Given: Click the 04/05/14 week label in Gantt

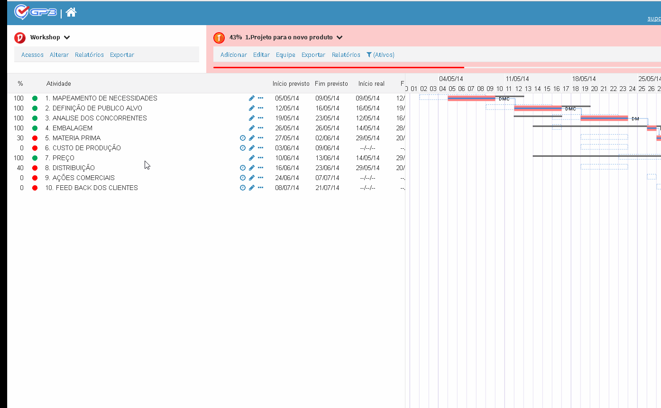Looking at the screenshot, I should [x=451, y=79].
